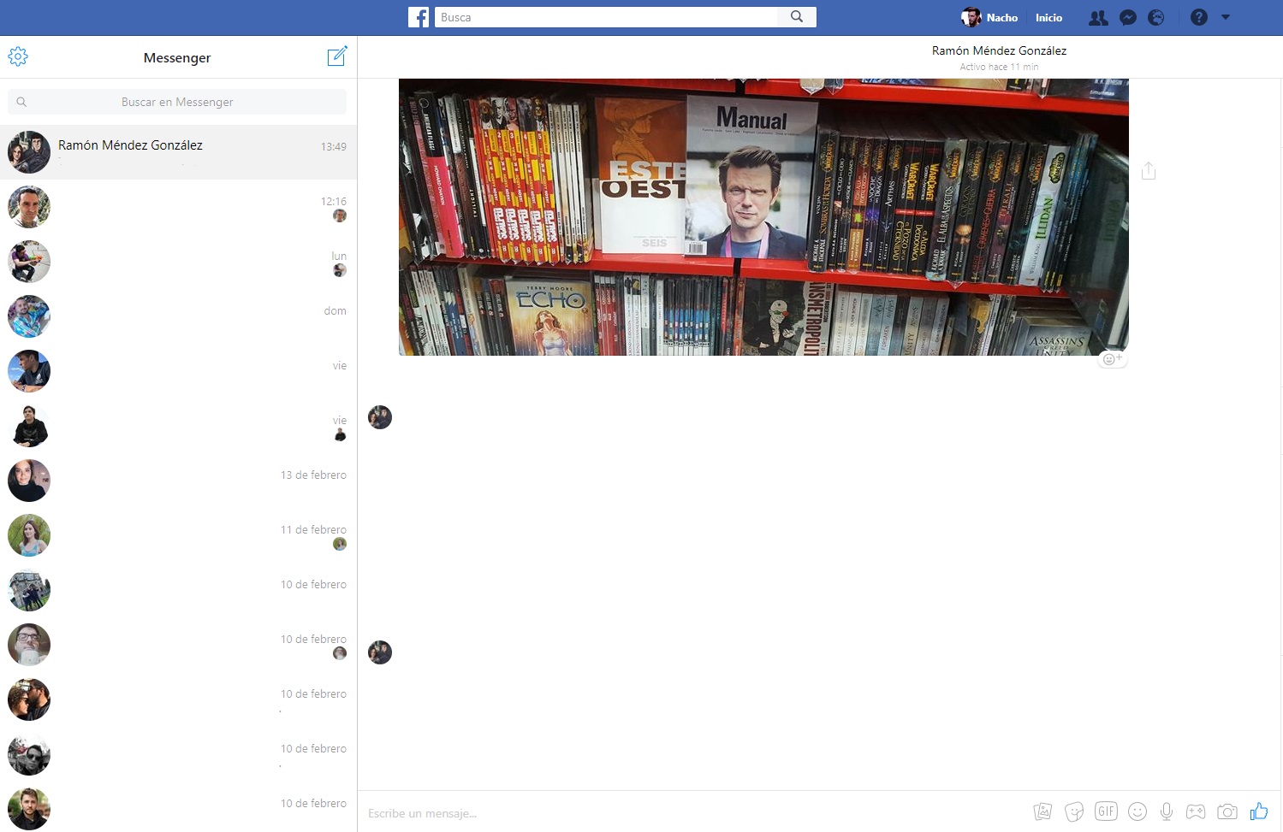
Task: Expand the account dropdown arrow
Action: [x=1226, y=17]
